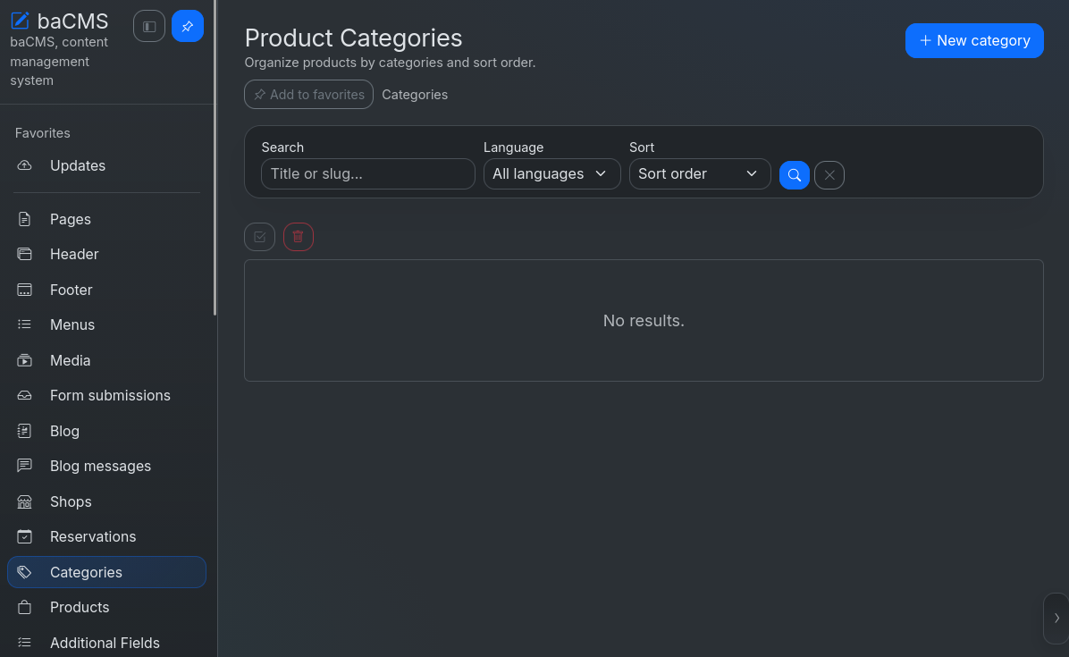Open the Reservations section
The height and width of the screenshot is (657, 1069).
pyautogui.click(x=93, y=537)
